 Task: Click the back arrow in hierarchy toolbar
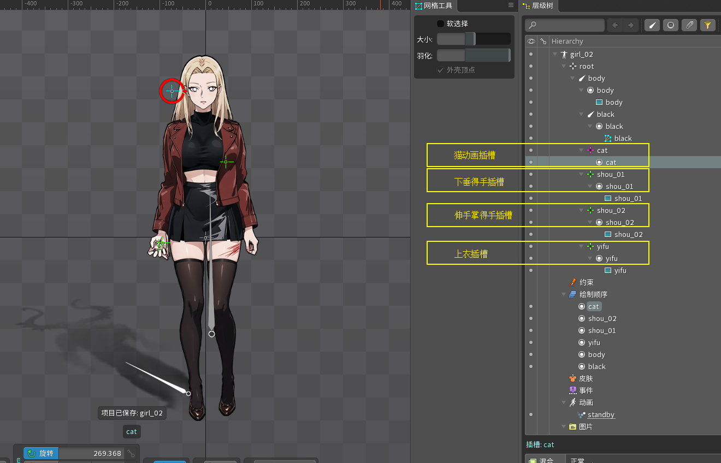click(x=615, y=25)
